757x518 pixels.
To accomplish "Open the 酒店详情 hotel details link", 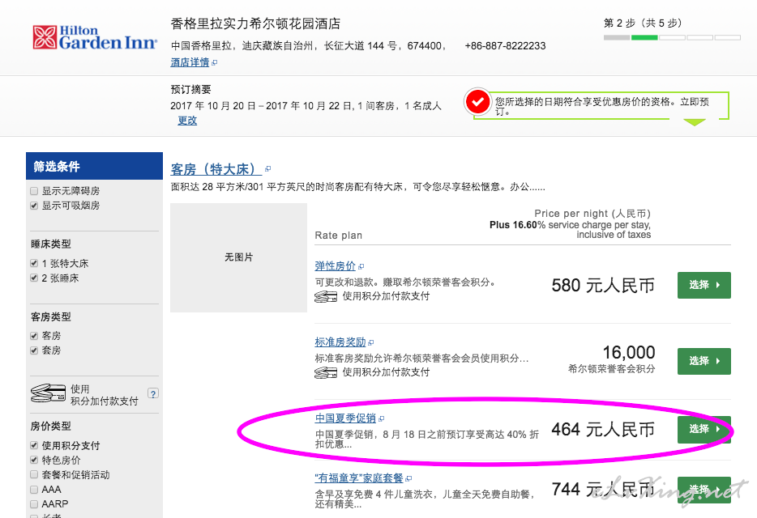I will point(190,62).
